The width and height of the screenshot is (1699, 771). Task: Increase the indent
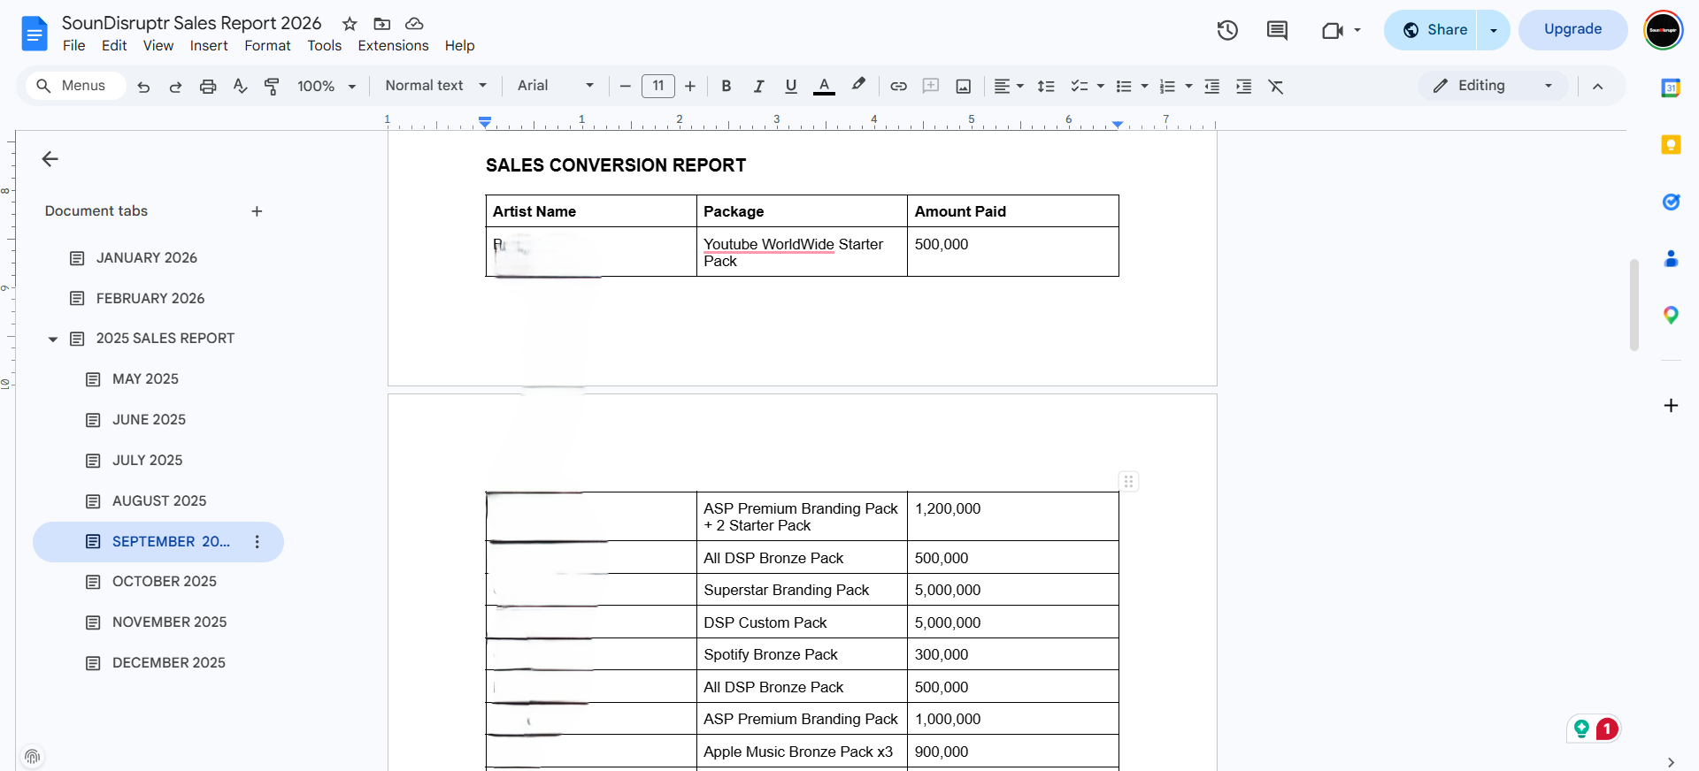(1244, 87)
